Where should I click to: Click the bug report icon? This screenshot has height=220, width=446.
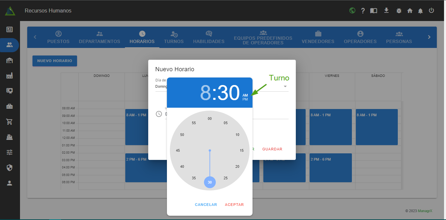399,11
